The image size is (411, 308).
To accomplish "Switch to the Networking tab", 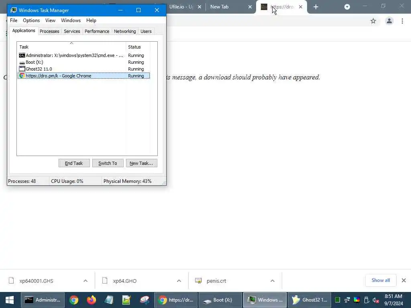I will coord(125,31).
